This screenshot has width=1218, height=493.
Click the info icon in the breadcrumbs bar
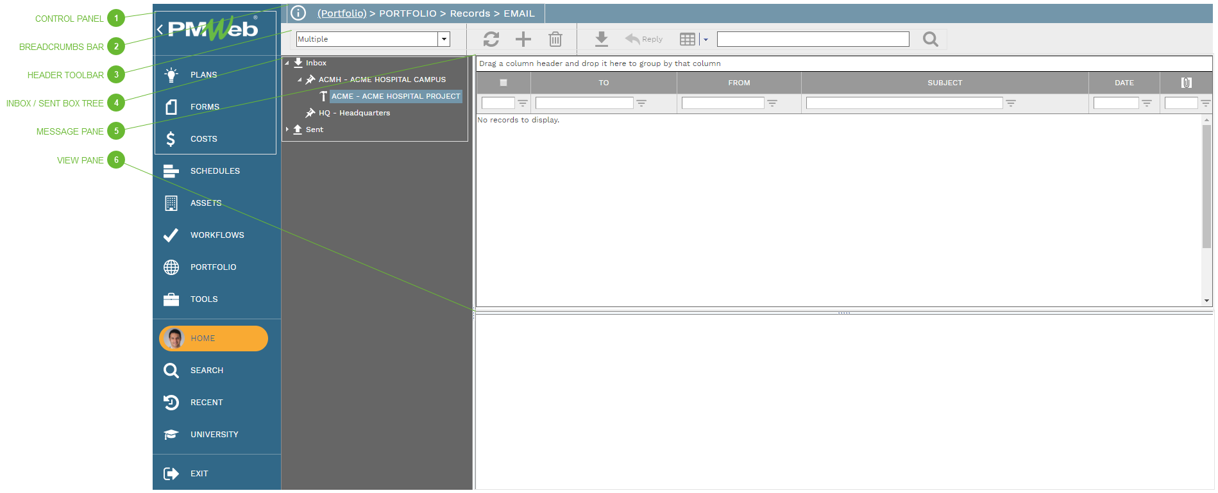point(298,13)
